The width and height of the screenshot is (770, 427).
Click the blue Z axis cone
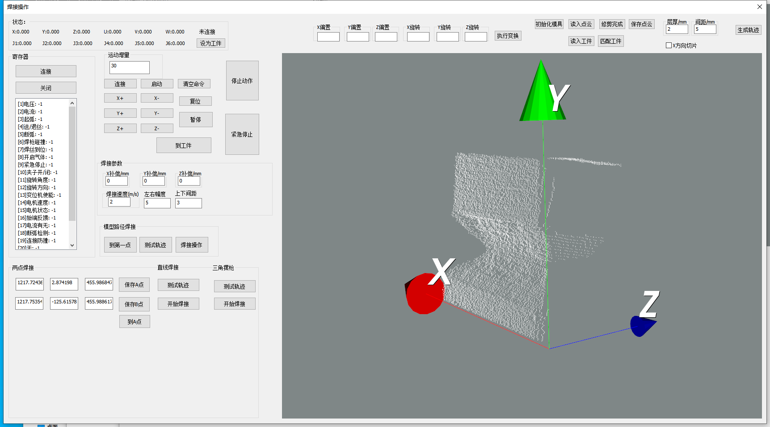643,326
